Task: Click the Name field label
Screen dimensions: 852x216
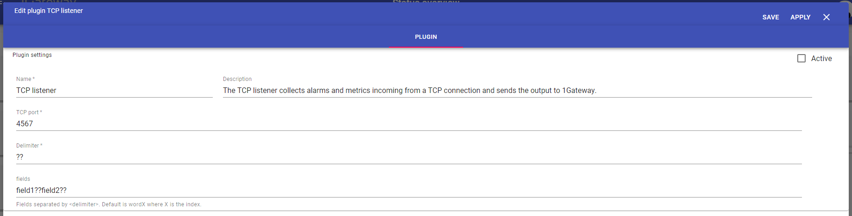Action: tap(24, 79)
